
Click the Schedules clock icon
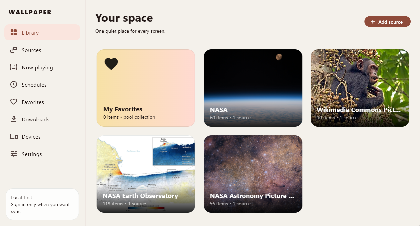click(14, 84)
